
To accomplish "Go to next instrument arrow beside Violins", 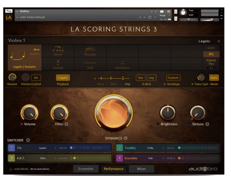I will click(x=156, y=11).
